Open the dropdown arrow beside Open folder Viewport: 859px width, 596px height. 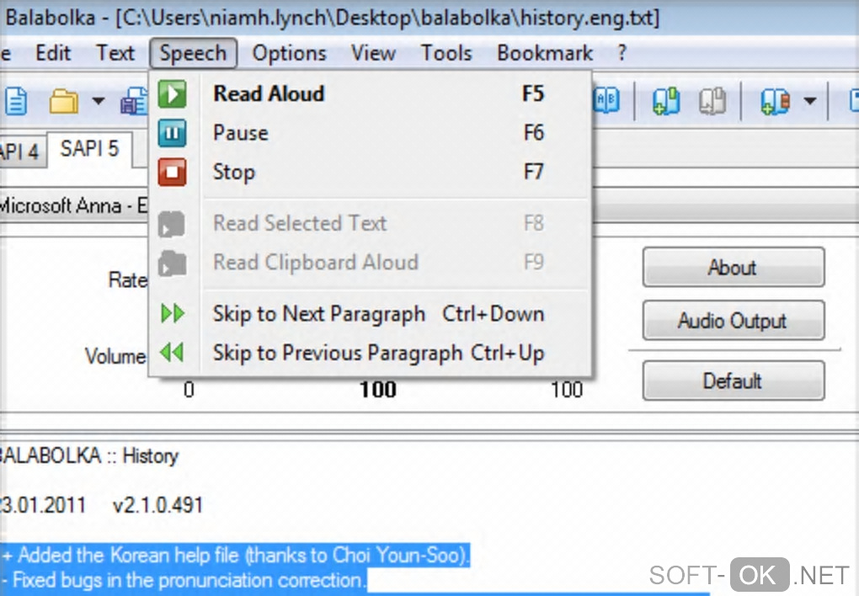(98, 101)
